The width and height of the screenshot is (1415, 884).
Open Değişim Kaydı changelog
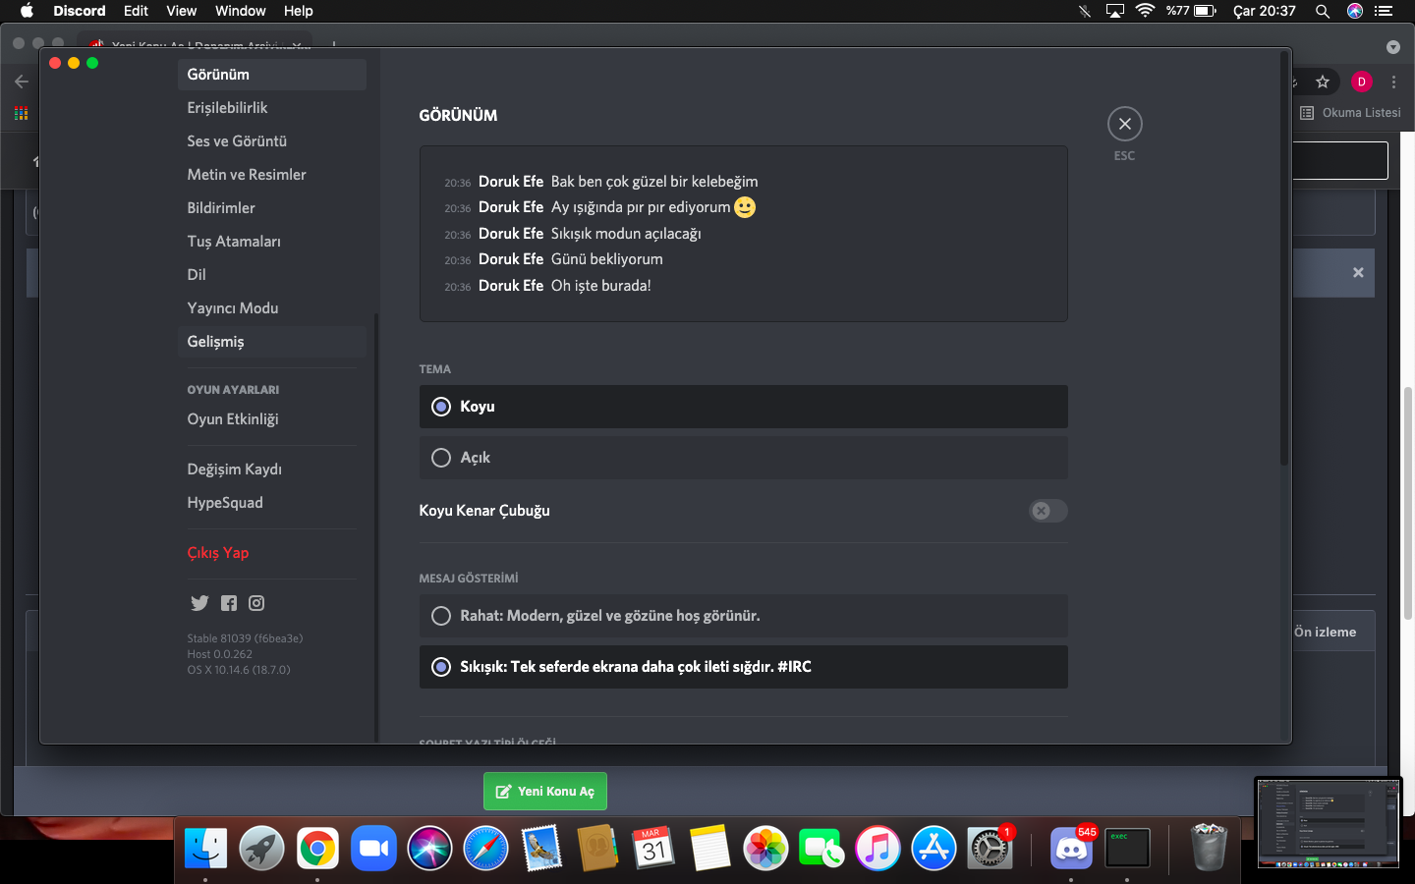pyautogui.click(x=272, y=470)
